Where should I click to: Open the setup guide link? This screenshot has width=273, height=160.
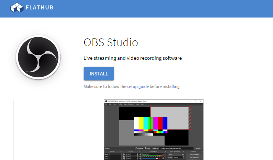pos(138,86)
